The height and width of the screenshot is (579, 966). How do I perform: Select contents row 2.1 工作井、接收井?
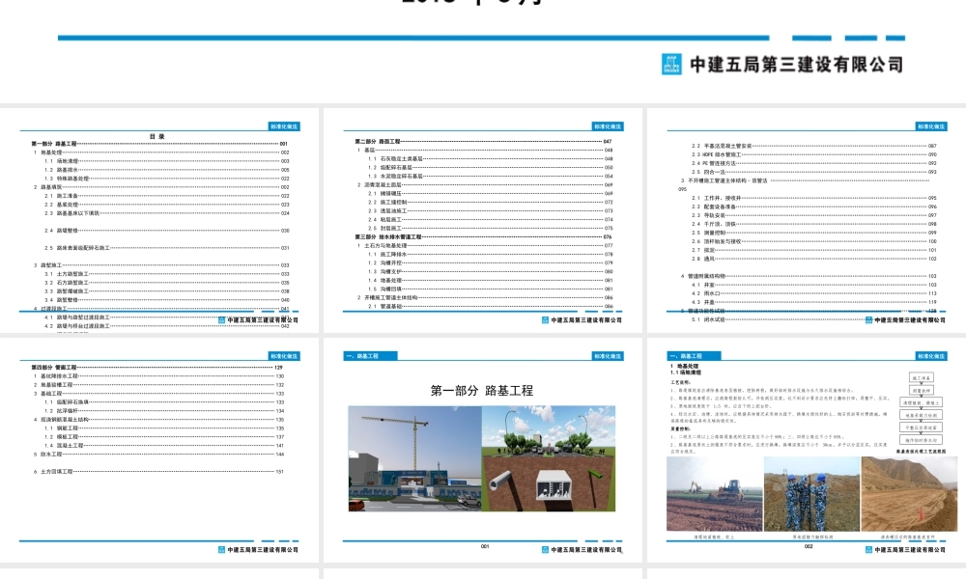813,198
